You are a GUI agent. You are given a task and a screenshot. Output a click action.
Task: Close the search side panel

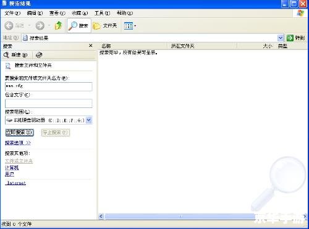[91, 46]
